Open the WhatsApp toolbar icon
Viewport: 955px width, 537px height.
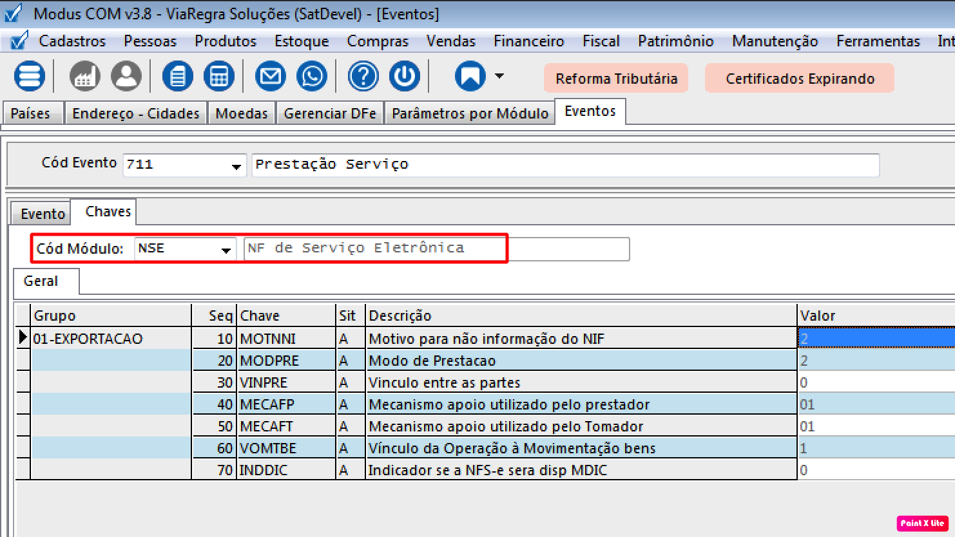312,77
